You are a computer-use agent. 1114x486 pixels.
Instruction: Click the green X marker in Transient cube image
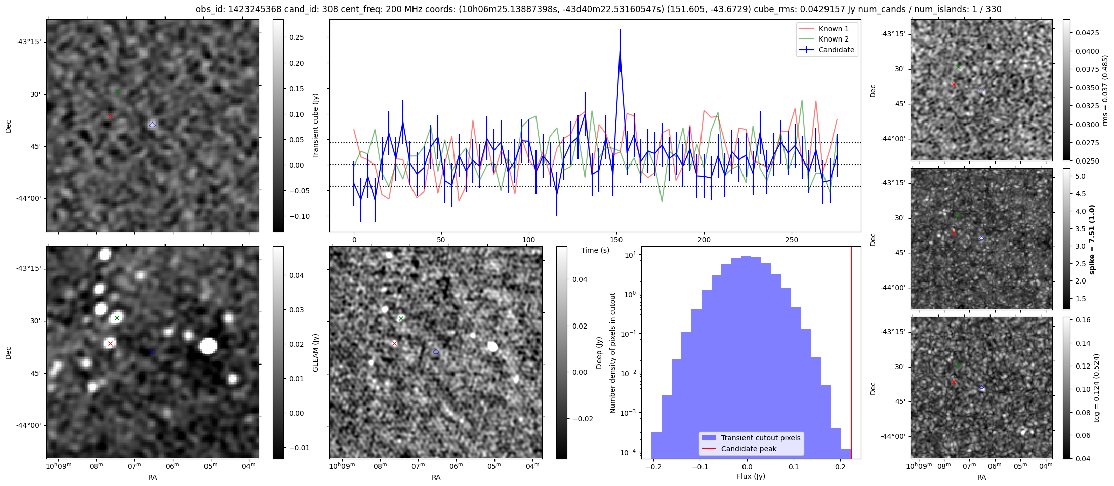coord(117,91)
